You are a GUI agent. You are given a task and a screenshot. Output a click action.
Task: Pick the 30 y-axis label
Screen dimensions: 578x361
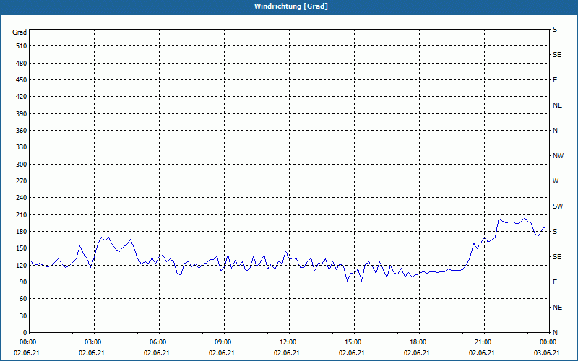[23, 316]
